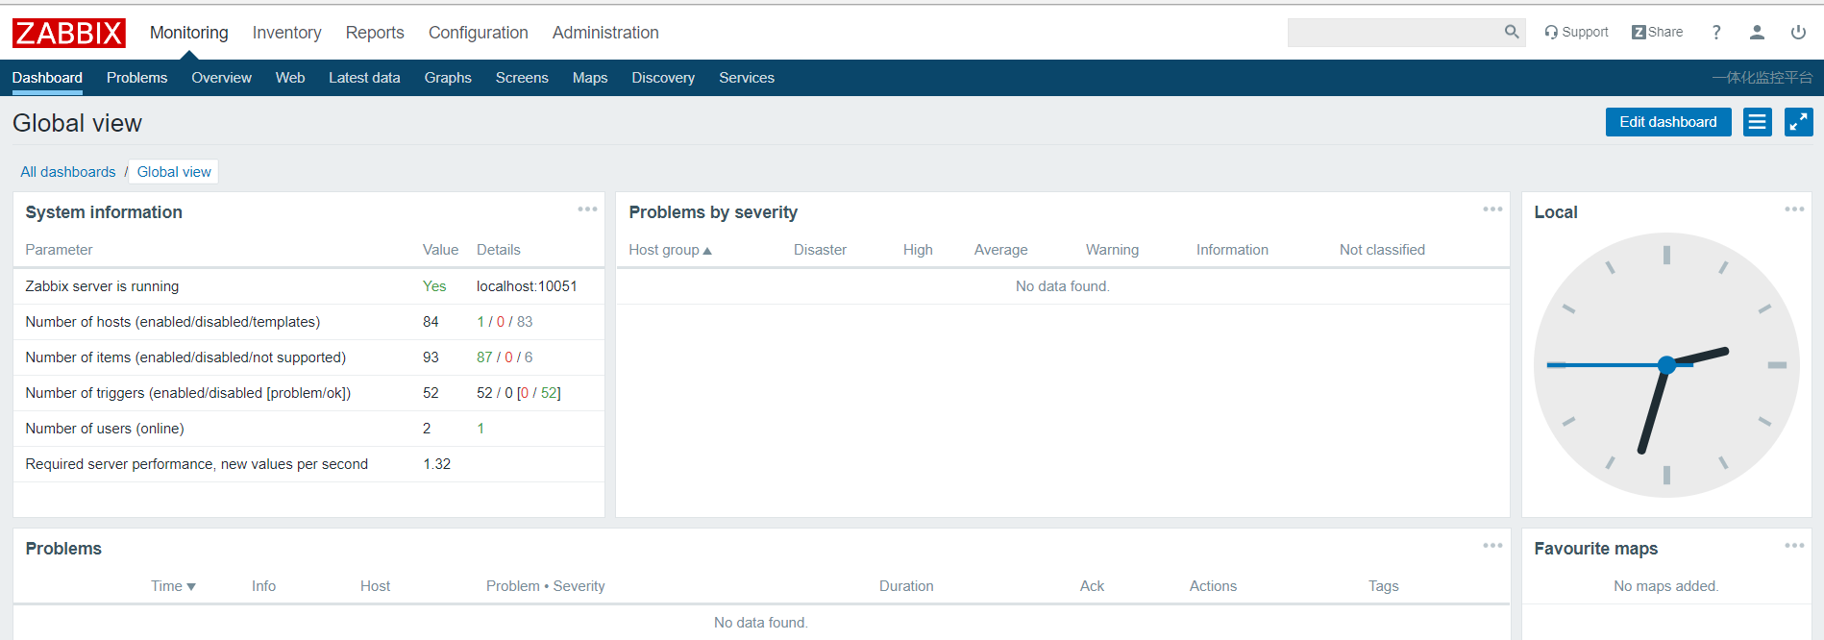Image resolution: width=1824 pixels, height=640 pixels.
Task: Open System information widget options menu
Action: click(x=587, y=209)
